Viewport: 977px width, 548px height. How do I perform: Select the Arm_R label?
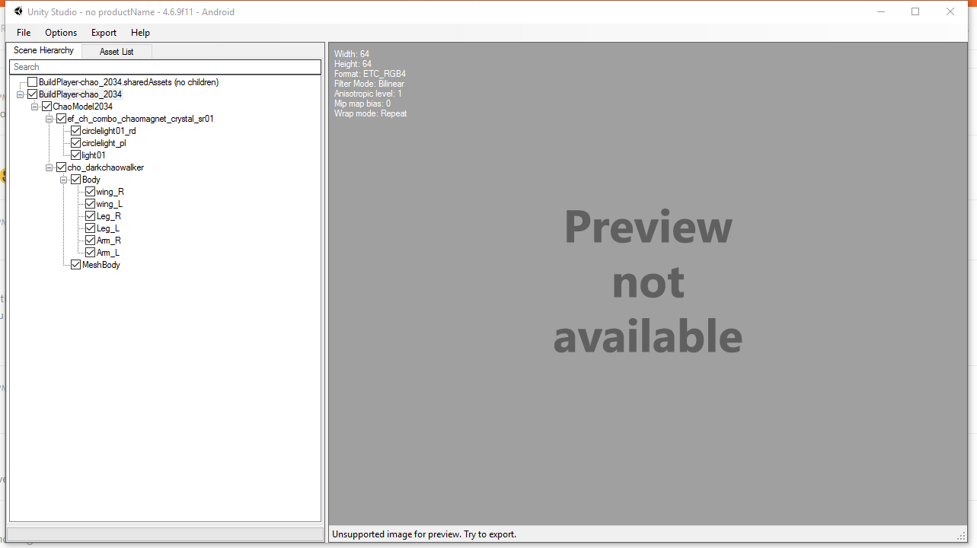(108, 241)
